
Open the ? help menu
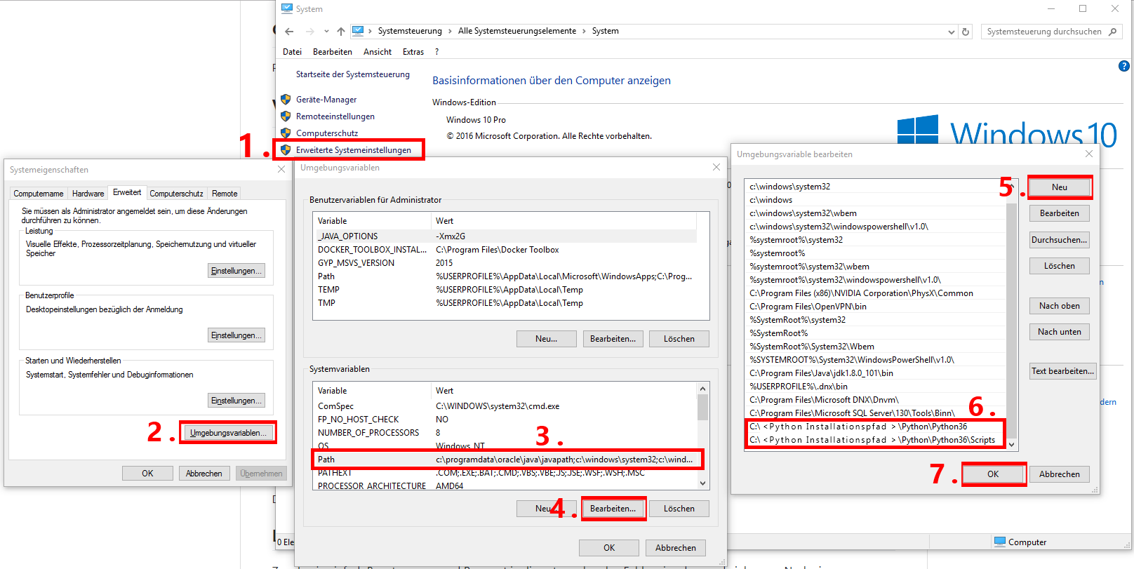[x=436, y=52]
